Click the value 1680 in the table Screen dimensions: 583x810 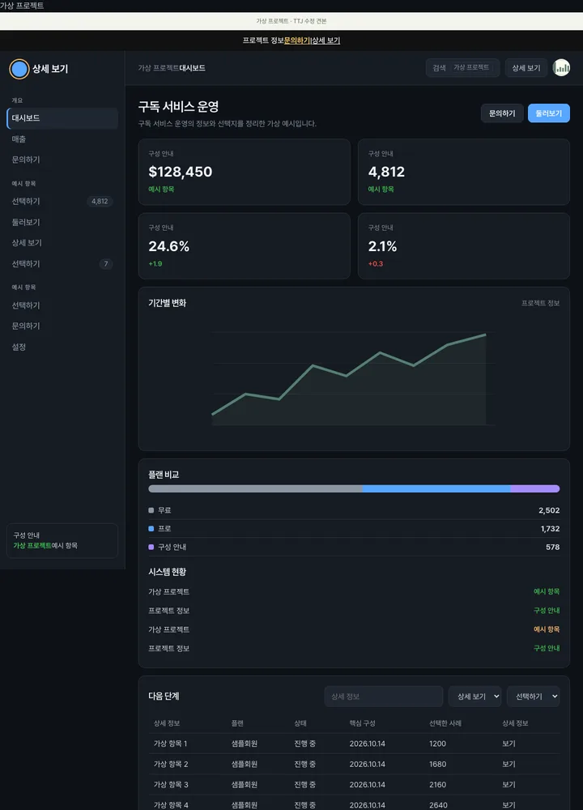click(438, 764)
